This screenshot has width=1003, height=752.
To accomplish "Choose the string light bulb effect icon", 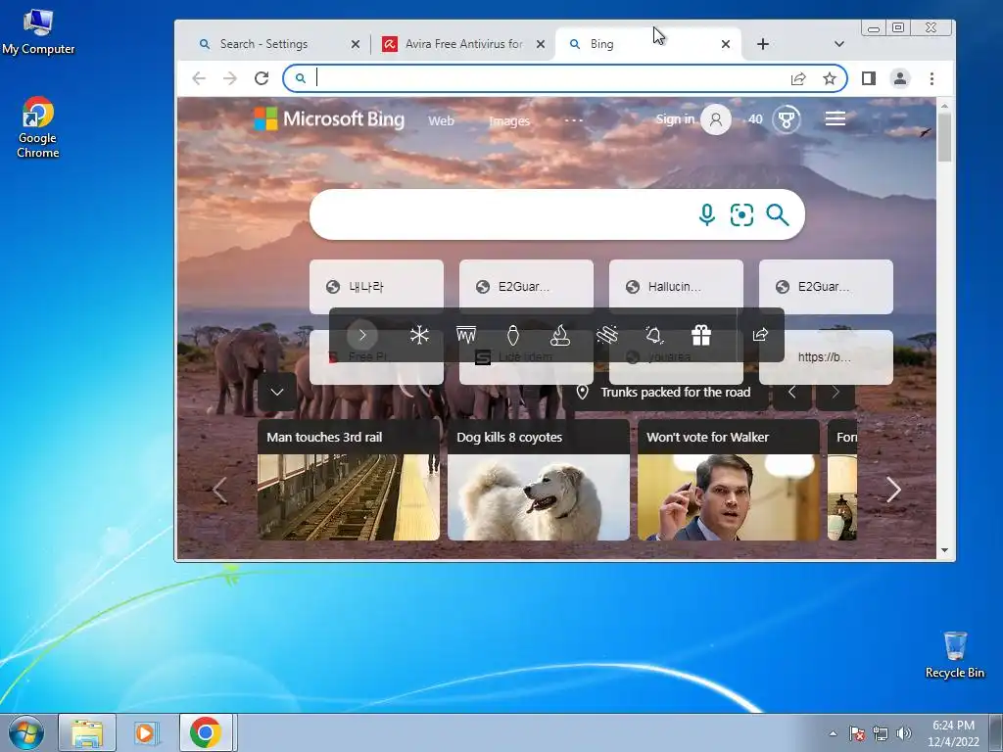I will (513, 335).
